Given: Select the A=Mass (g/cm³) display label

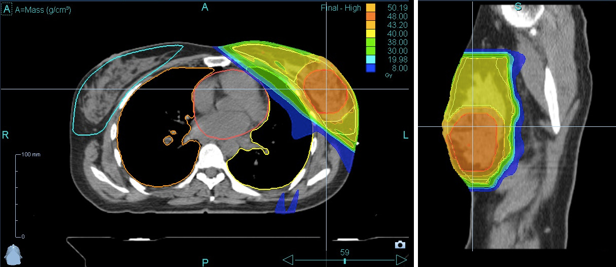Looking at the screenshot, I should tap(44, 10).
